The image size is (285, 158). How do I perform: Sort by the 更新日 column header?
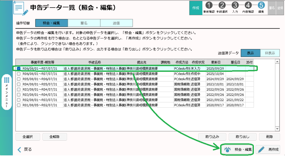(x=216, y=62)
